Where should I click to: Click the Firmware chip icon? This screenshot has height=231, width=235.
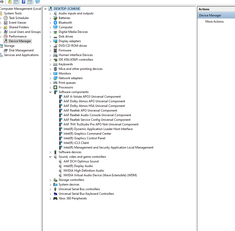pos(55,50)
